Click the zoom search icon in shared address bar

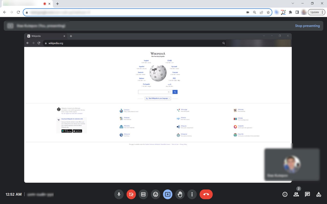224,43
